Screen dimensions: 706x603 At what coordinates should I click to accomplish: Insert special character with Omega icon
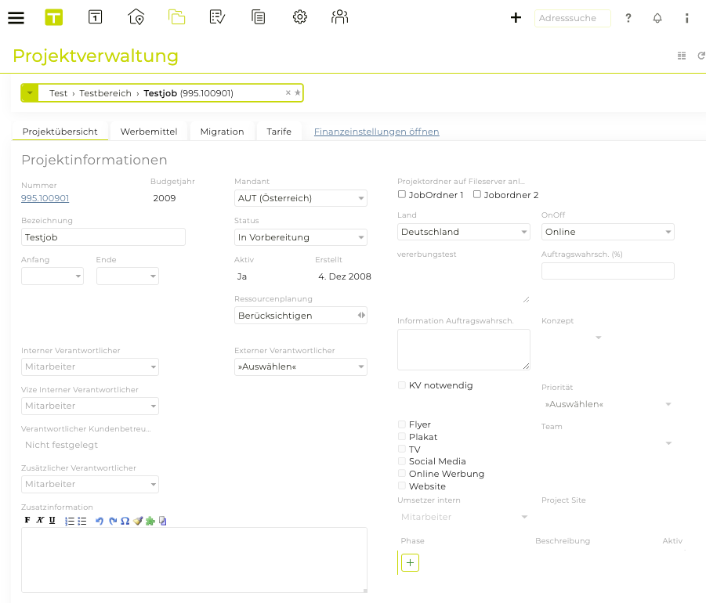(125, 521)
